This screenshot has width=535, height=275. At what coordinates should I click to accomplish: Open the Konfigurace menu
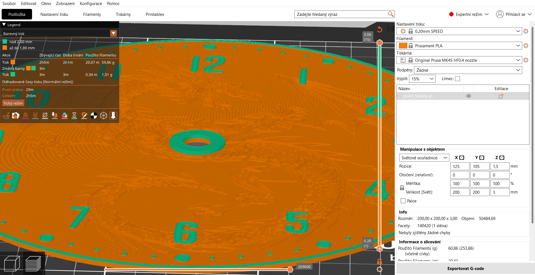coord(91,3)
